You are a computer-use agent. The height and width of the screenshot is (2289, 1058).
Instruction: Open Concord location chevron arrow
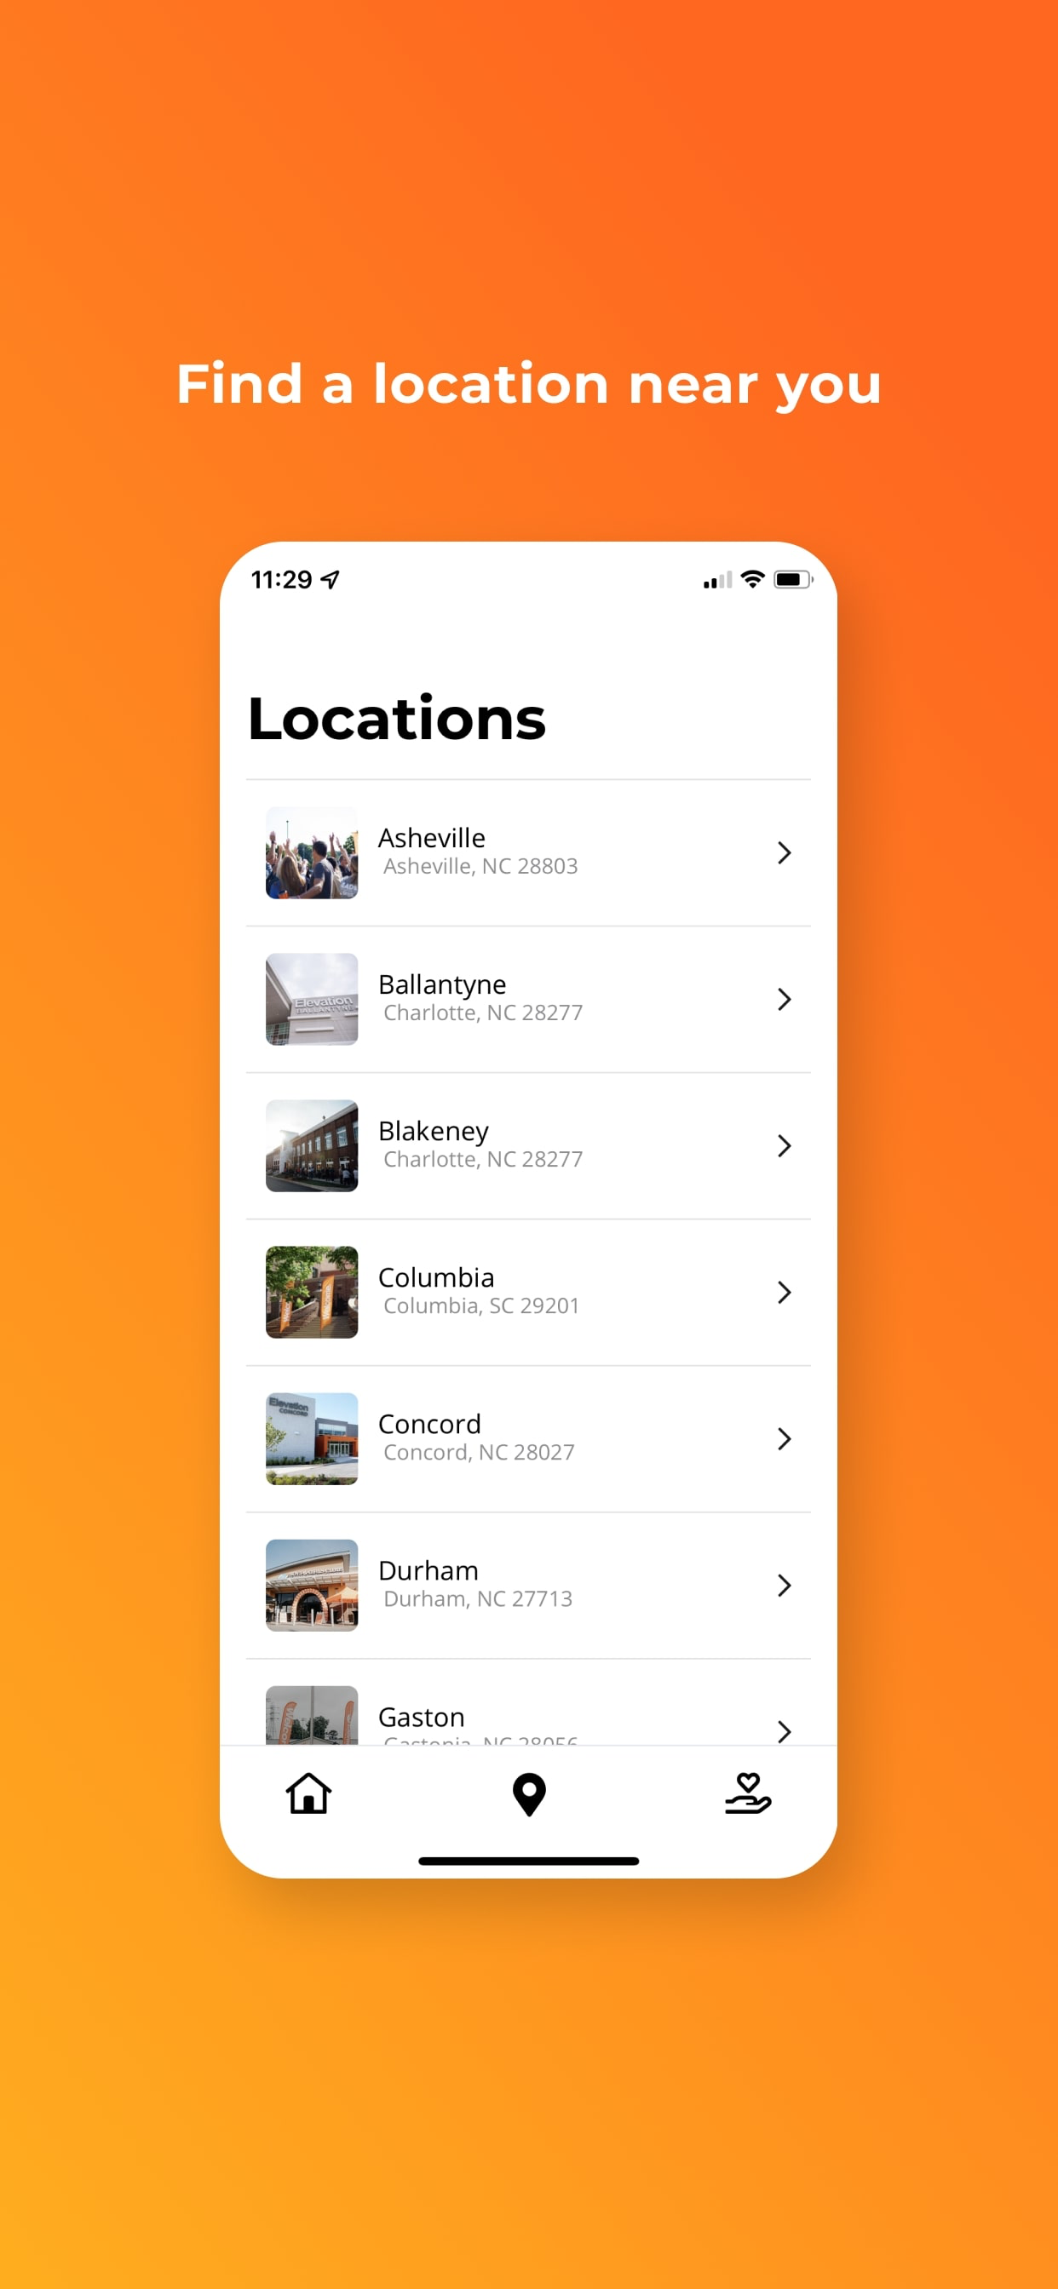tap(783, 1439)
